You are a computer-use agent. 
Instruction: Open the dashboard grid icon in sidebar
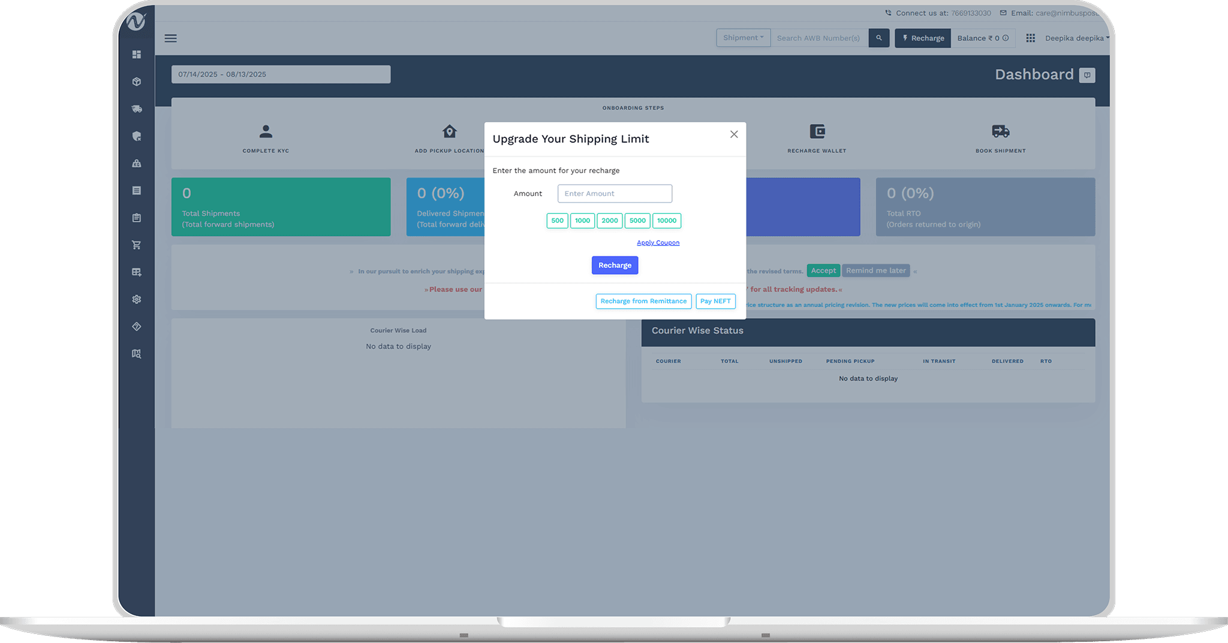click(x=137, y=55)
